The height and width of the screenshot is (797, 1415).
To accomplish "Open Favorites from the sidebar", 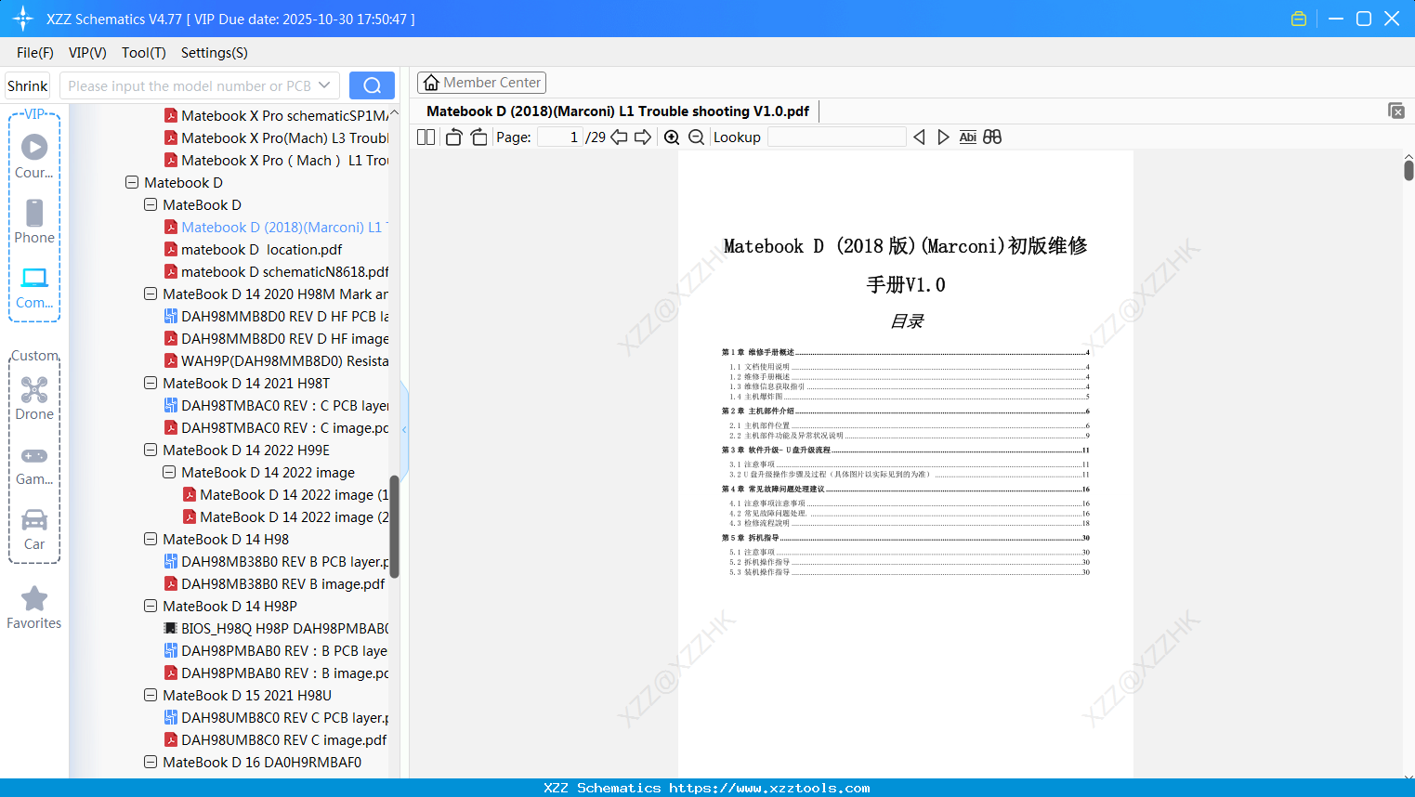I will click(34, 608).
